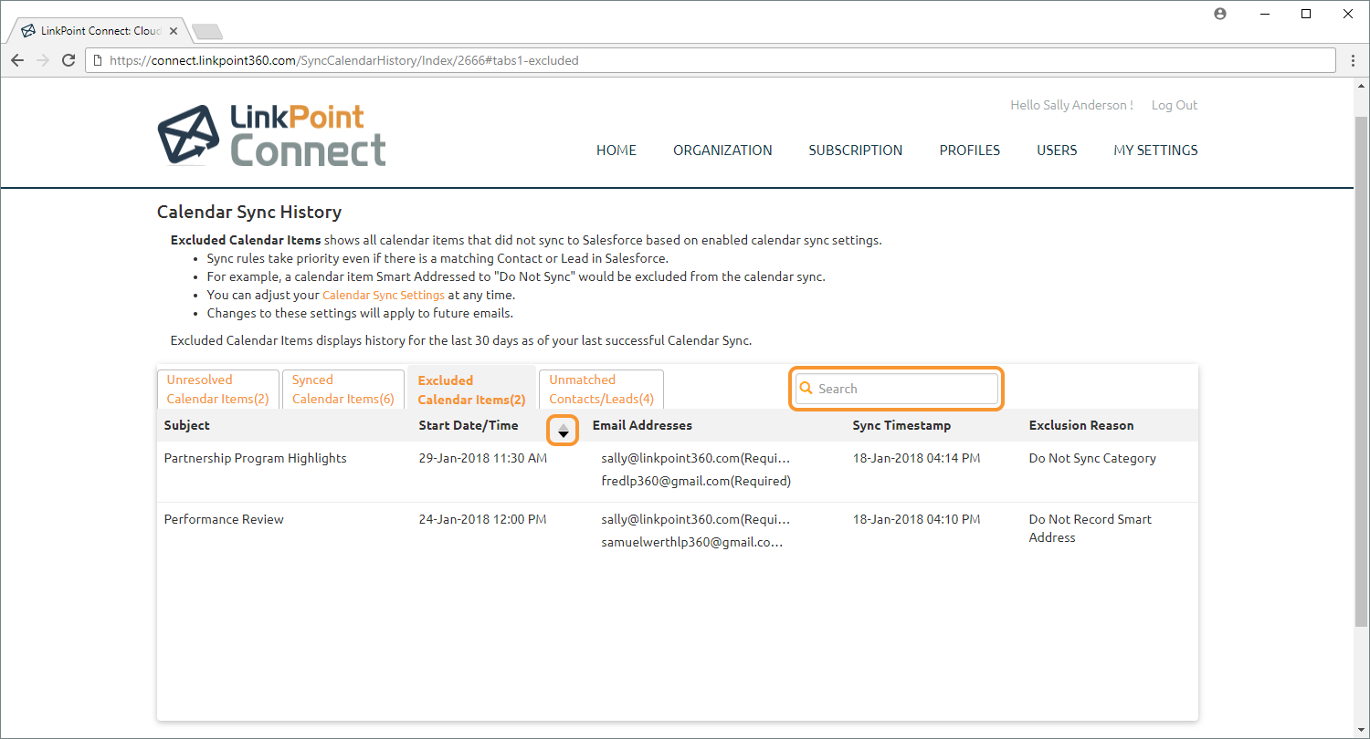The width and height of the screenshot is (1370, 739).
Task: Click 18-Jan-2018 04:10 PM timestamp
Action: click(916, 519)
